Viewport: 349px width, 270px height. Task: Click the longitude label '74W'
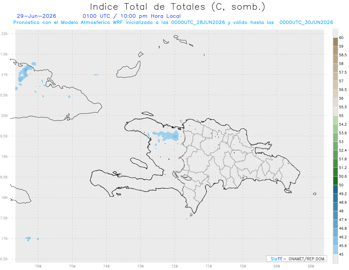(x=106, y=266)
